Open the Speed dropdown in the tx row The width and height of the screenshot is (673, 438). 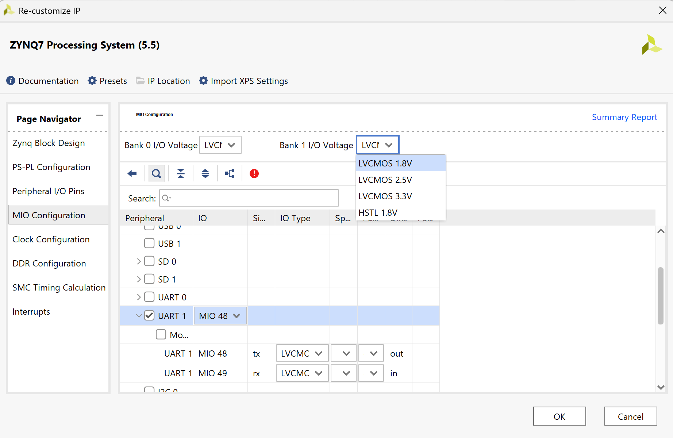(x=343, y=354)
